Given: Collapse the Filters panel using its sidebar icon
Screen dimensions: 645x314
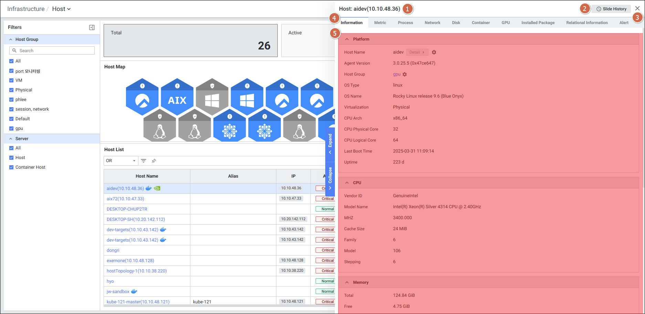Looking at the screenshot, I should (x=92, y=27).
